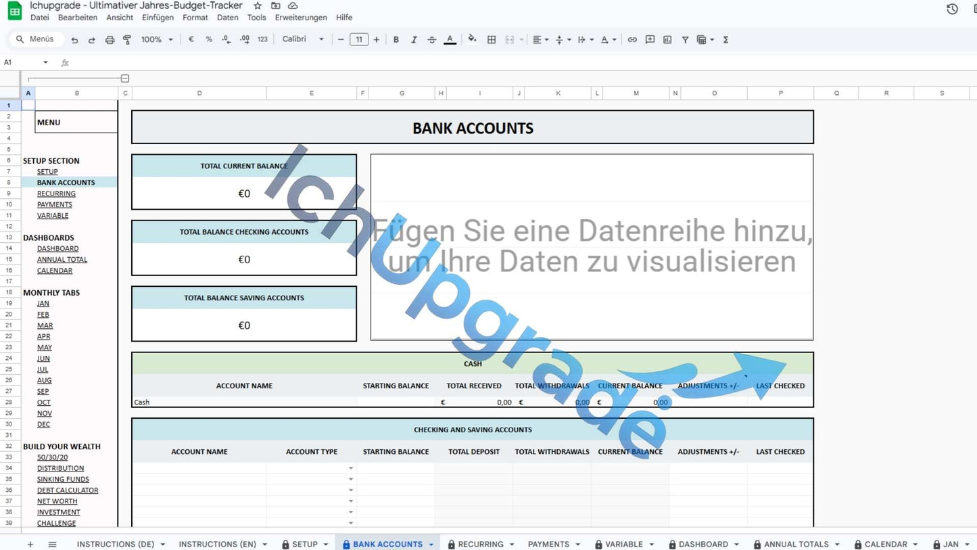
Task: Open the text color picker
Action: [x=450, y=39]
